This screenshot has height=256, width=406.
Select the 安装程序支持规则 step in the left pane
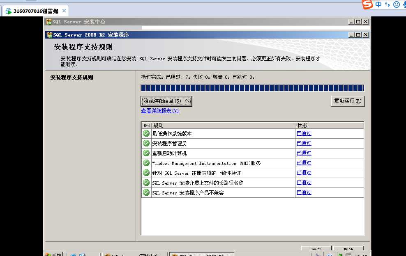pyautogui.click(x=72, y=77)
